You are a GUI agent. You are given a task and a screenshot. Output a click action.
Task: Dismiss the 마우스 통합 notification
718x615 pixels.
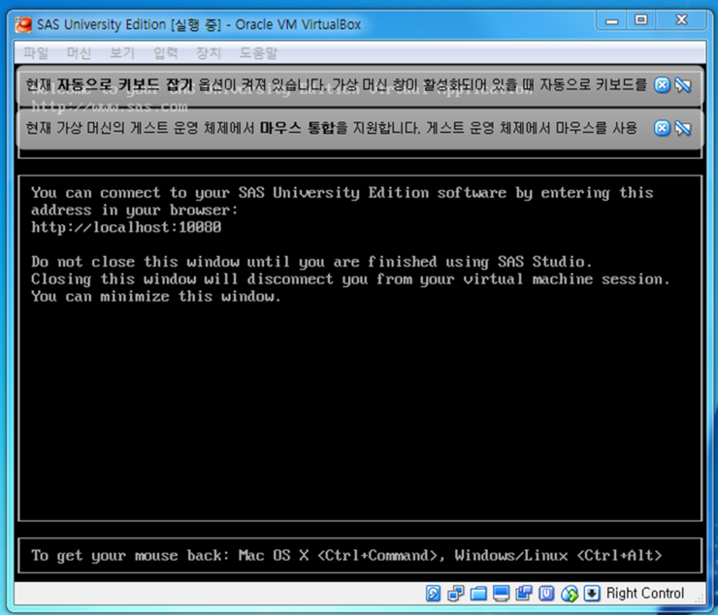pos(662,128)
